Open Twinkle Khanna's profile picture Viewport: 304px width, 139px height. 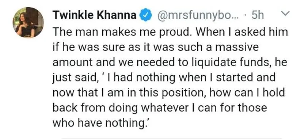pyautogui.click(x=28, y=23)
